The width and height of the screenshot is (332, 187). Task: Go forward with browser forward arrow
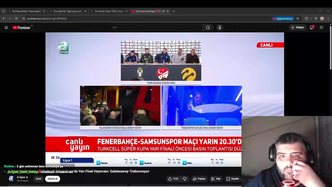tap(10, 18)
